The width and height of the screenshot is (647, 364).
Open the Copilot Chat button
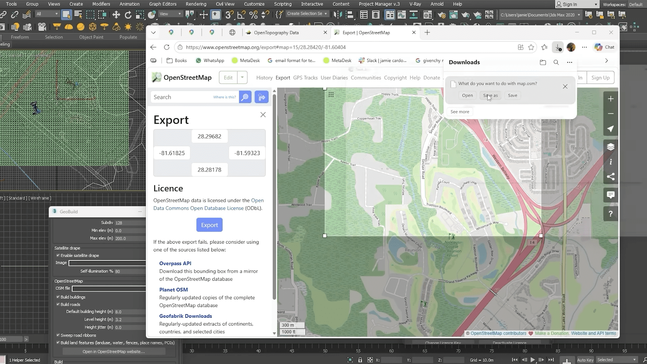point(604,47)
